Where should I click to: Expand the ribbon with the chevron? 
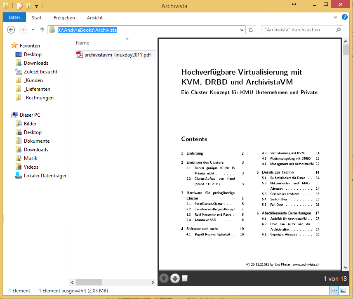coord(336,17)
